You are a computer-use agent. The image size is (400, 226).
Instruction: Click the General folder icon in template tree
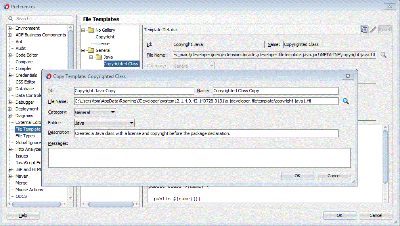click(91, 50)
